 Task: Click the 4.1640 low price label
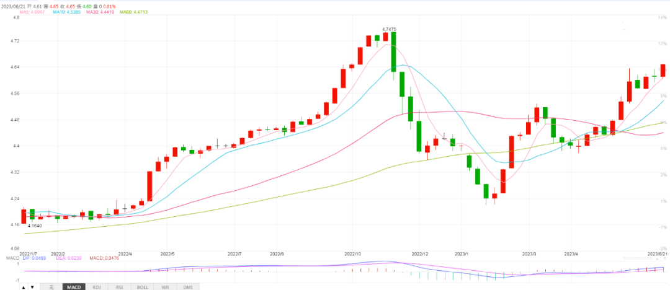[36, 226]
